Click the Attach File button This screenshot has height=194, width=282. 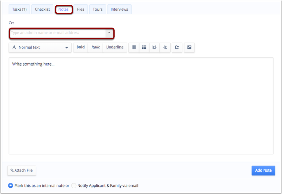tap(21, 171)
